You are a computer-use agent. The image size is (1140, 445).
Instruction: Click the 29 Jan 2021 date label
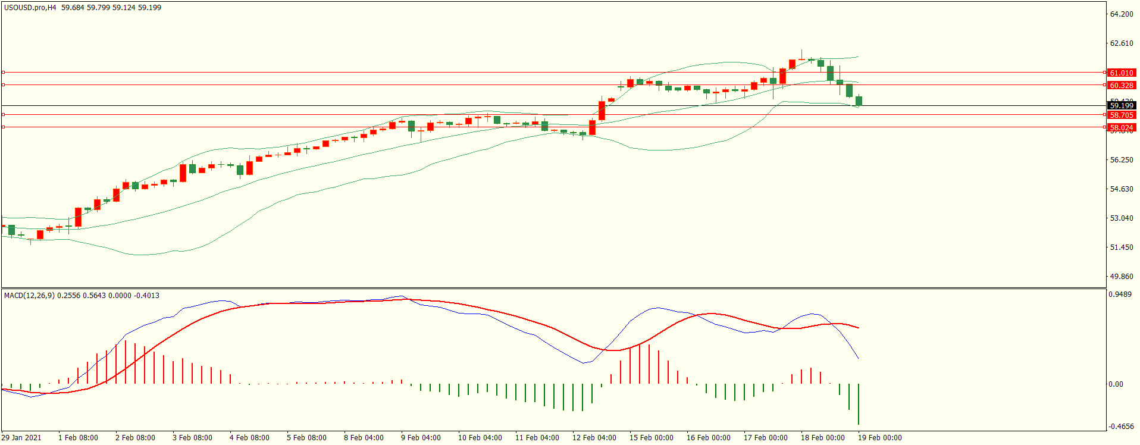tap(21, 437)
